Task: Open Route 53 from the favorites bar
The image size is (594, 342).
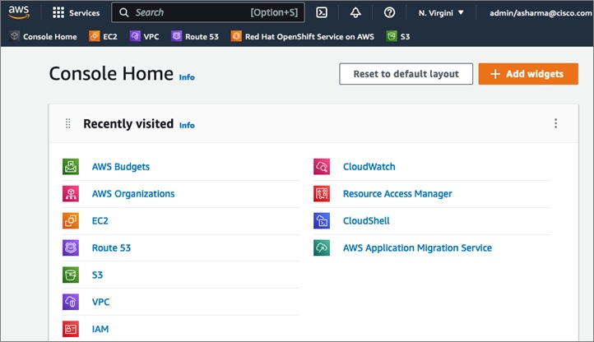Action: click(x=195, y=36)
